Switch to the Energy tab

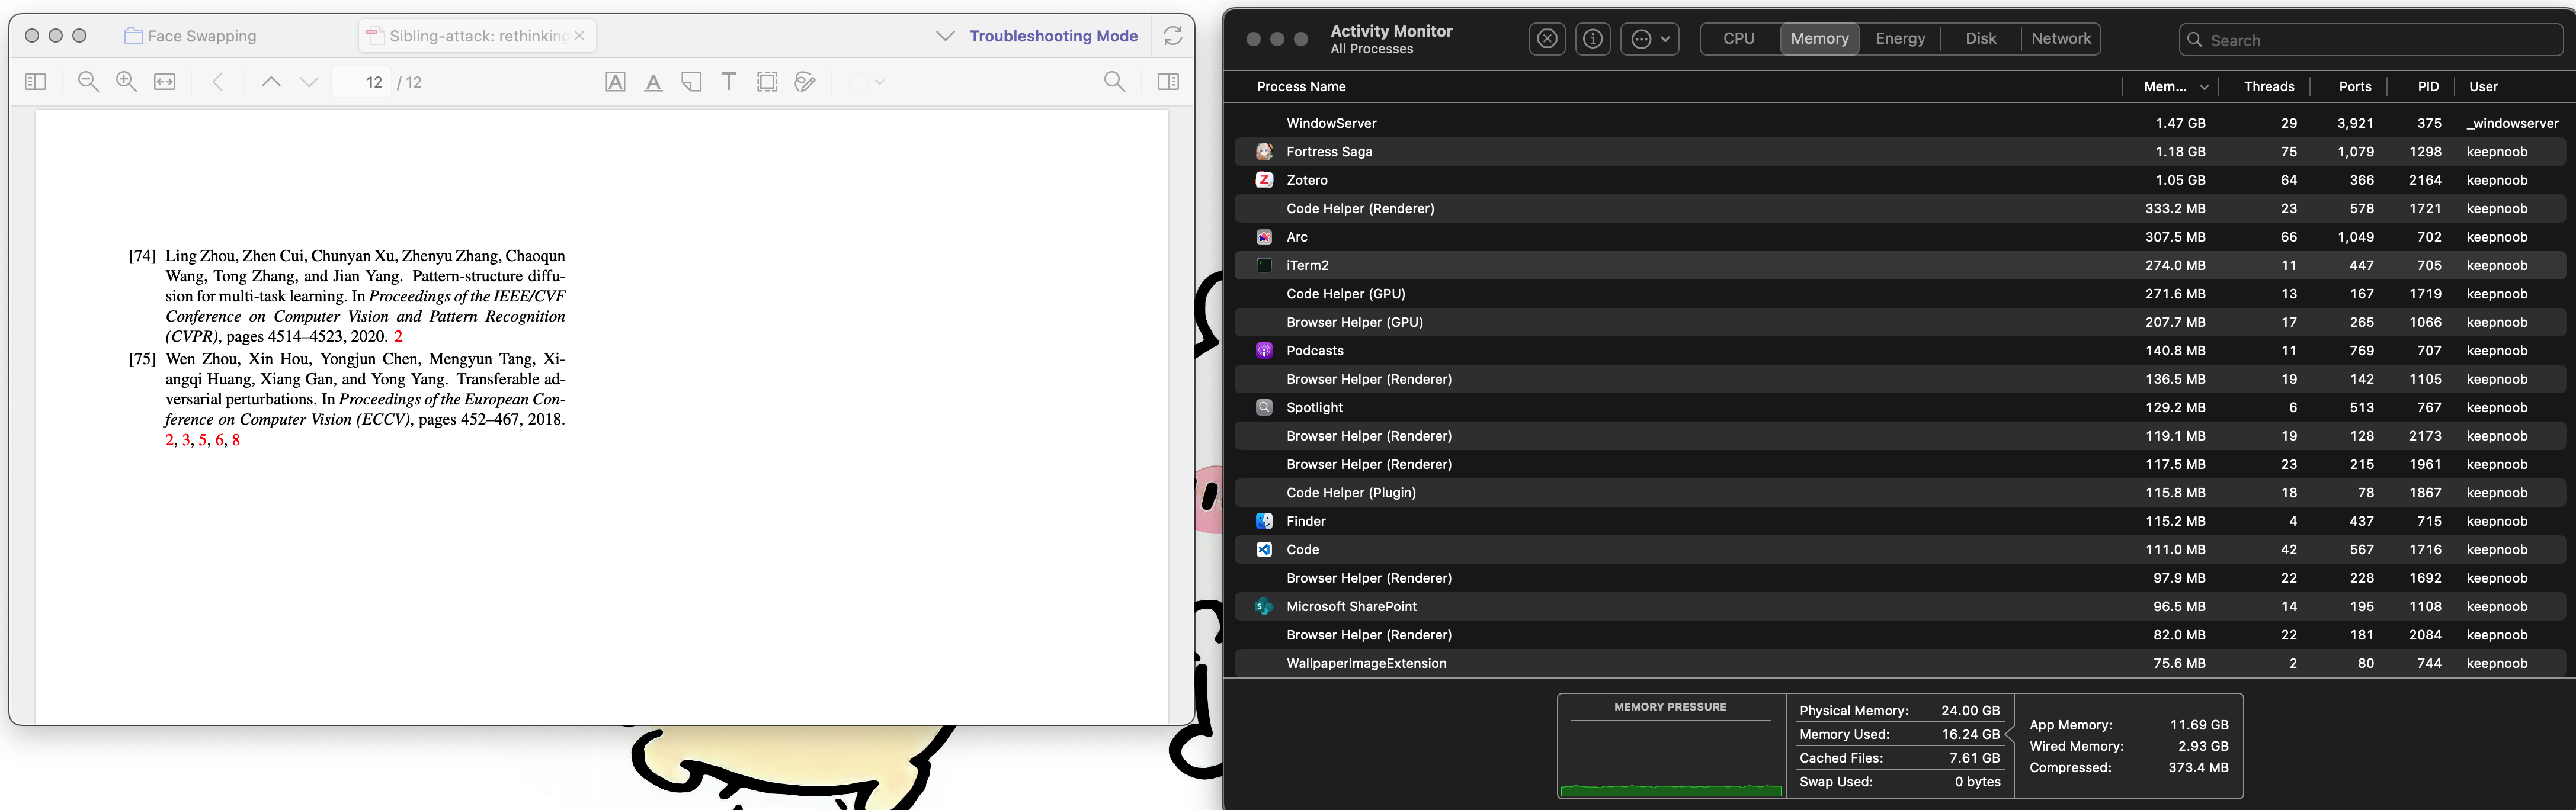[1899, 39]
